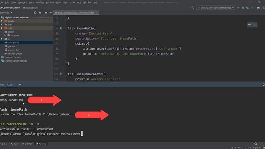This screenshot has width=265, height=149.
Task: Open the Refactor menu
Action: point(50,2)
